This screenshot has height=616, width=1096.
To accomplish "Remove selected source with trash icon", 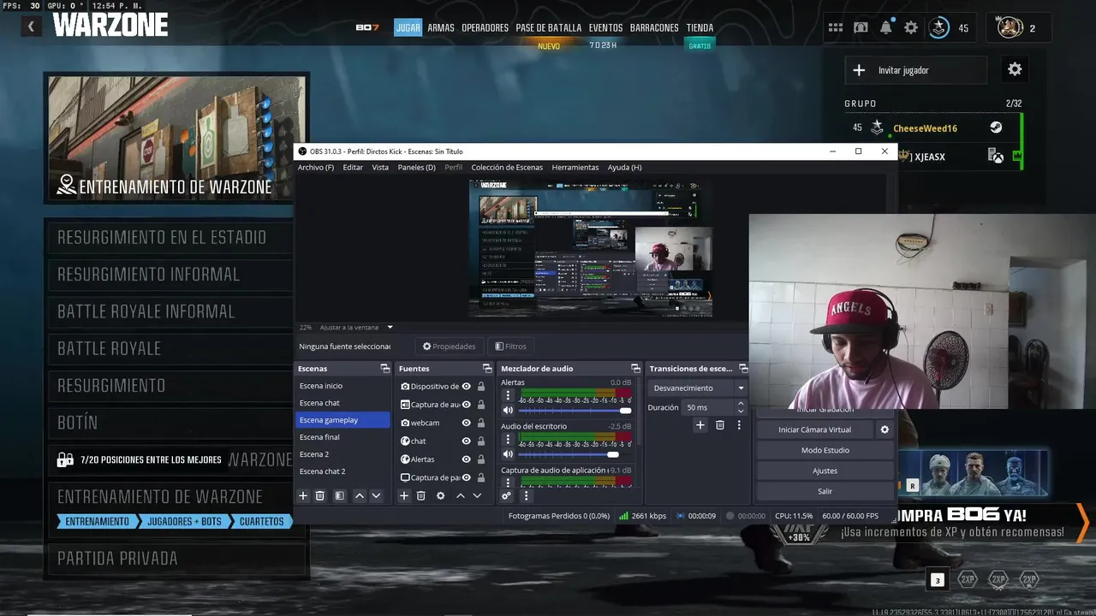I will (x=421, y=495).
